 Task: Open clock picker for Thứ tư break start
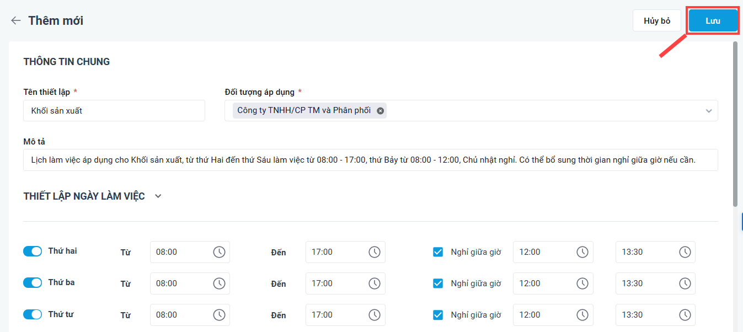(582, 315)
